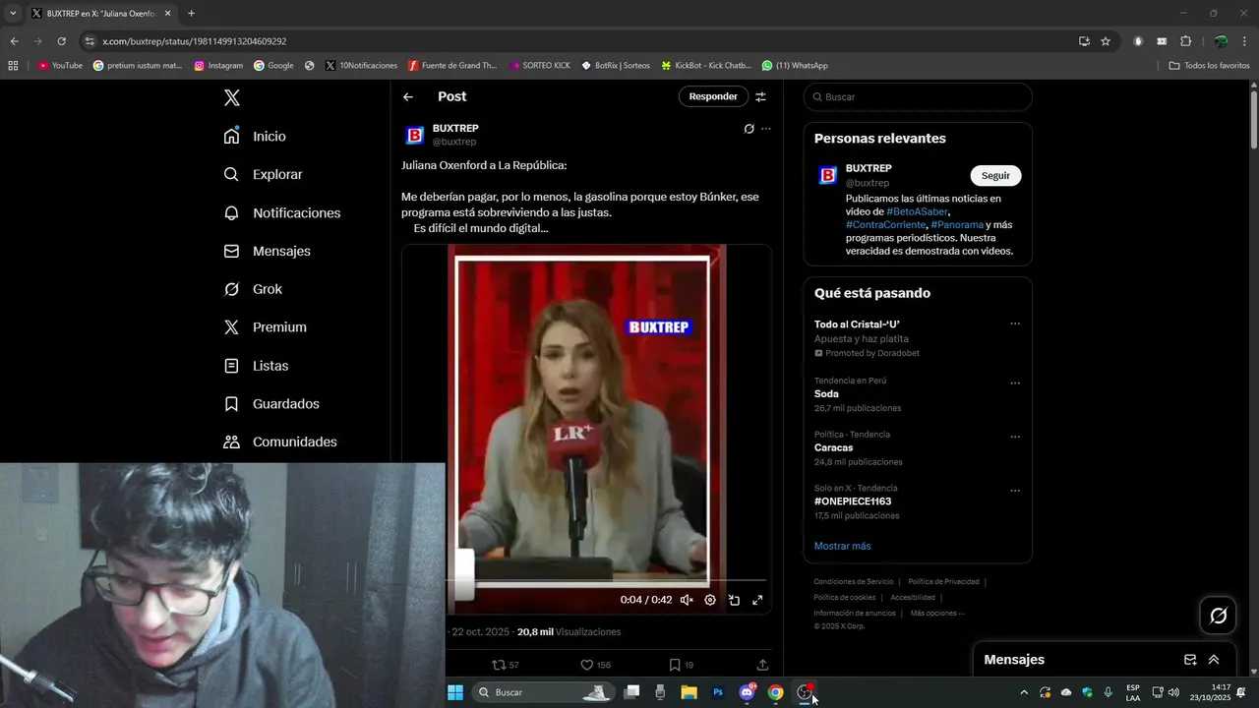Image resolution: width=1259 pixels, height=708 pixels.
Task: Click the Responder button
Action: tap(713, 96)
